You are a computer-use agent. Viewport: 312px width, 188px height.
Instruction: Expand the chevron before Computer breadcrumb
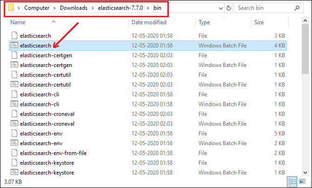click(x=19, y=8)
